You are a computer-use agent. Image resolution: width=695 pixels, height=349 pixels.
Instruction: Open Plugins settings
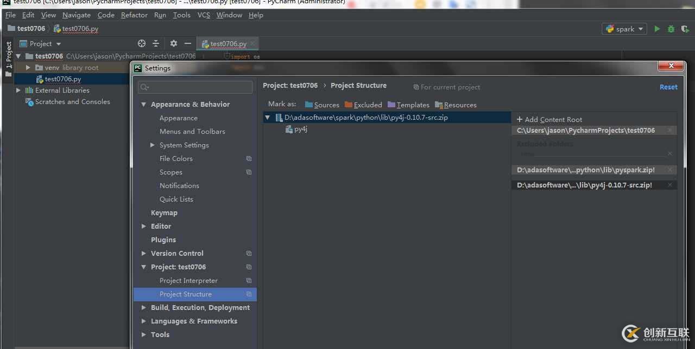click(163, 240)
